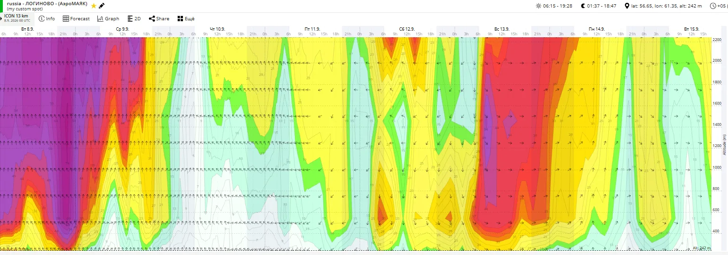Screen dimensions: 728x255
Task: Click the Alt: 242 m ground label
Action: [x=701, y=248]
